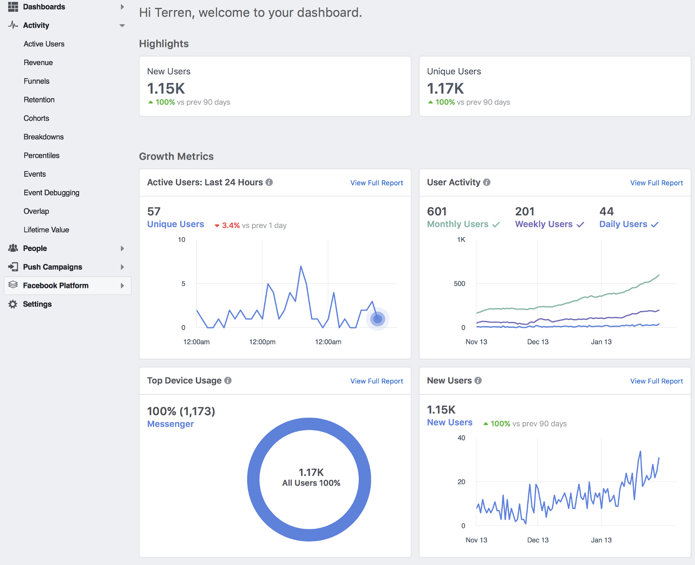Click info icon beside Active Users: Last 24 Hours
This screenshot has height=565, width=695.
[269, 182]
